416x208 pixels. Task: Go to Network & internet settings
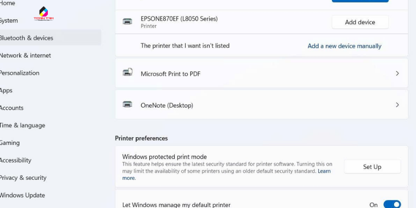point(25,56)
